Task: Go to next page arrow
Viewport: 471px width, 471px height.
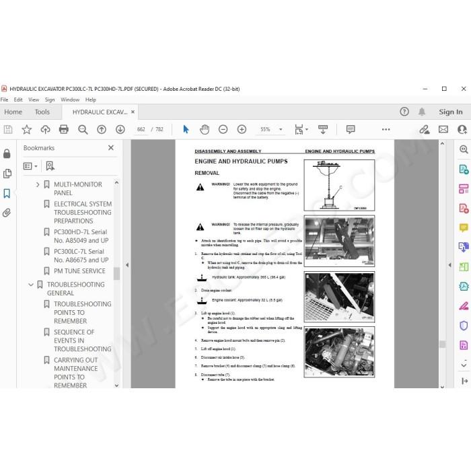Action: tap(120, 129)
